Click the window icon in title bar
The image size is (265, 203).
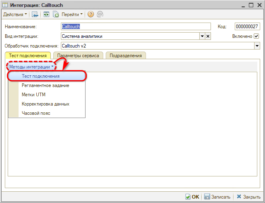(x=5, y=5)
